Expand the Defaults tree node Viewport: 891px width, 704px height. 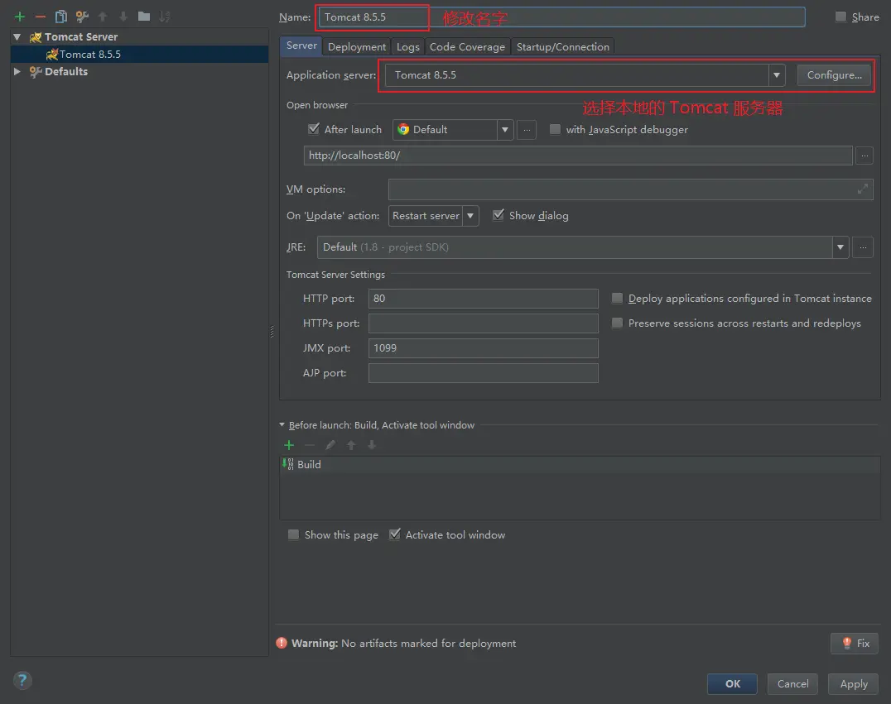[17, 71]
